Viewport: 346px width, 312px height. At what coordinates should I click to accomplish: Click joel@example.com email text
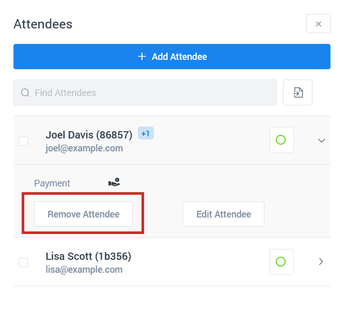[84, 148]
